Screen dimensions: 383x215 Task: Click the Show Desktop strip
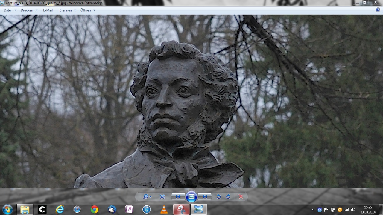click(381, 210)
